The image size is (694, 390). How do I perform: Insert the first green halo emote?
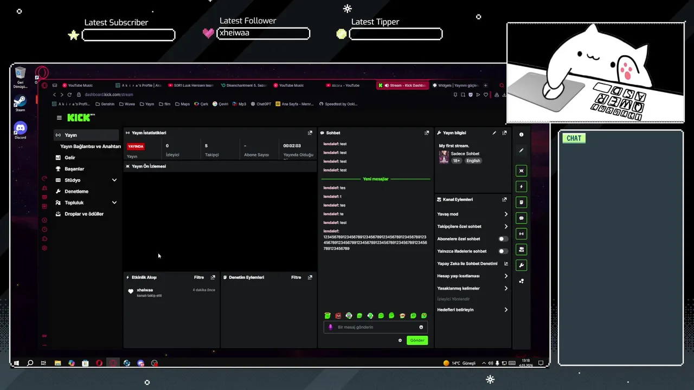[x=327, y=316]
